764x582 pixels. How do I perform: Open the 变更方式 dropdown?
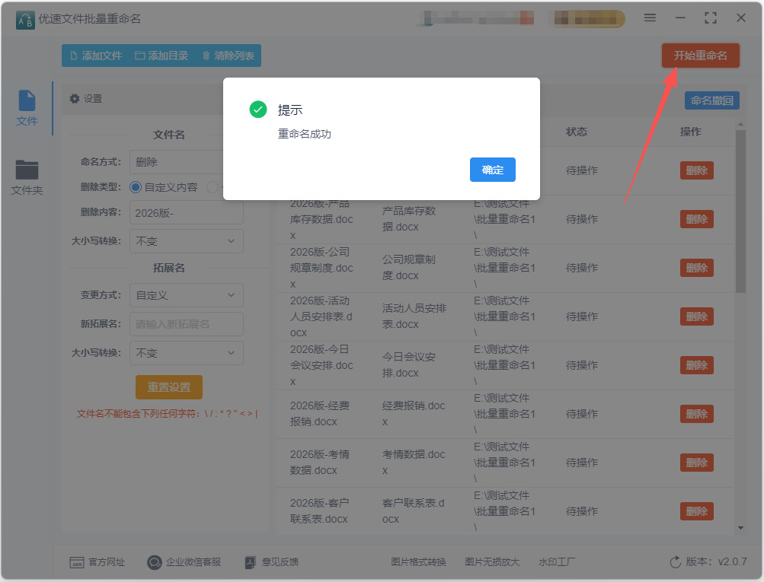(x=186, y=295)
